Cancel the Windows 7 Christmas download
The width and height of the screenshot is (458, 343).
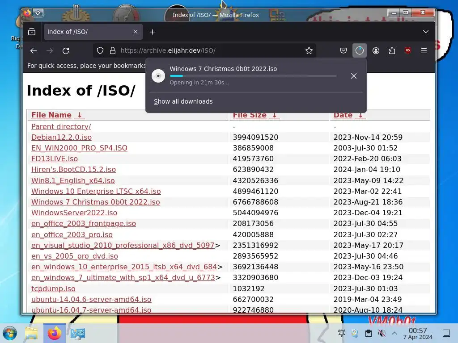coord(354,76)
